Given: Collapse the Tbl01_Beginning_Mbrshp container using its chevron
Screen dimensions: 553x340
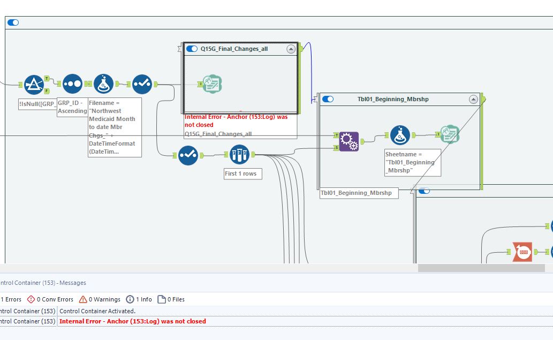Looking at the screenshot, I should coord(473,99).
